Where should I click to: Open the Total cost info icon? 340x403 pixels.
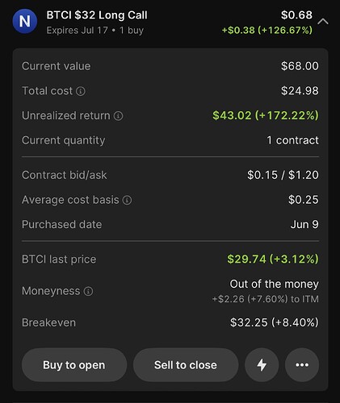coord(81,91)
